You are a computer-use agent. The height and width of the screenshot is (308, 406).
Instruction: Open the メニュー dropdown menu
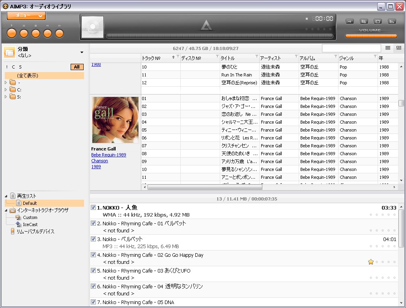click(26, 15)
